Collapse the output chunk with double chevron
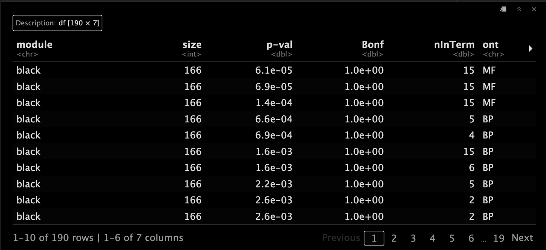 (519, 9)
